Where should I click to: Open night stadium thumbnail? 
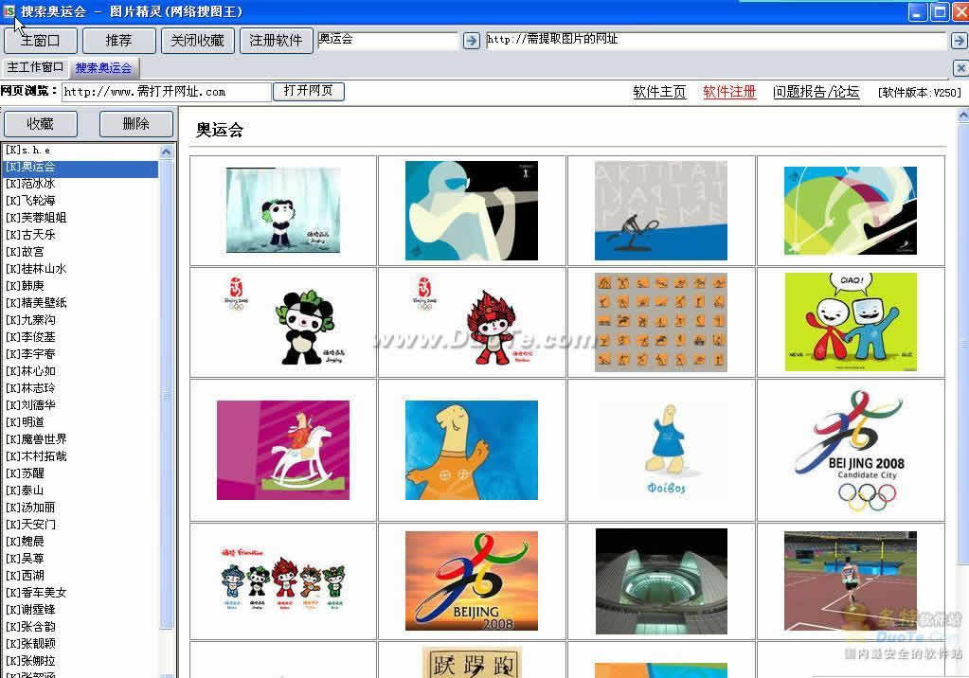click(660, 581)
